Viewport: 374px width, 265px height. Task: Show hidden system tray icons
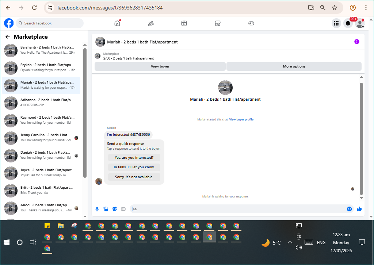pyautogui.click(x=290, y=243)
